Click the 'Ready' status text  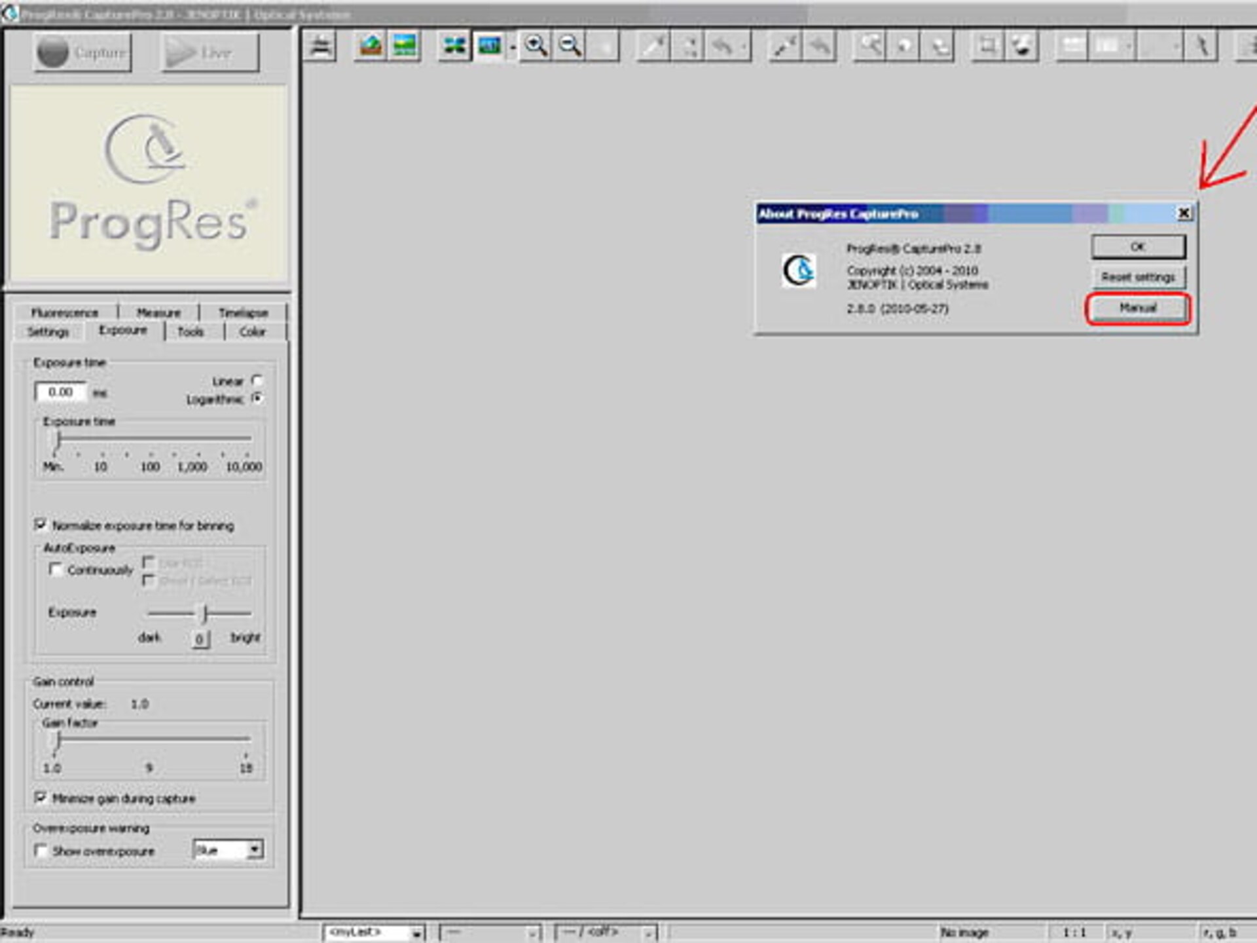coord(17,932)
